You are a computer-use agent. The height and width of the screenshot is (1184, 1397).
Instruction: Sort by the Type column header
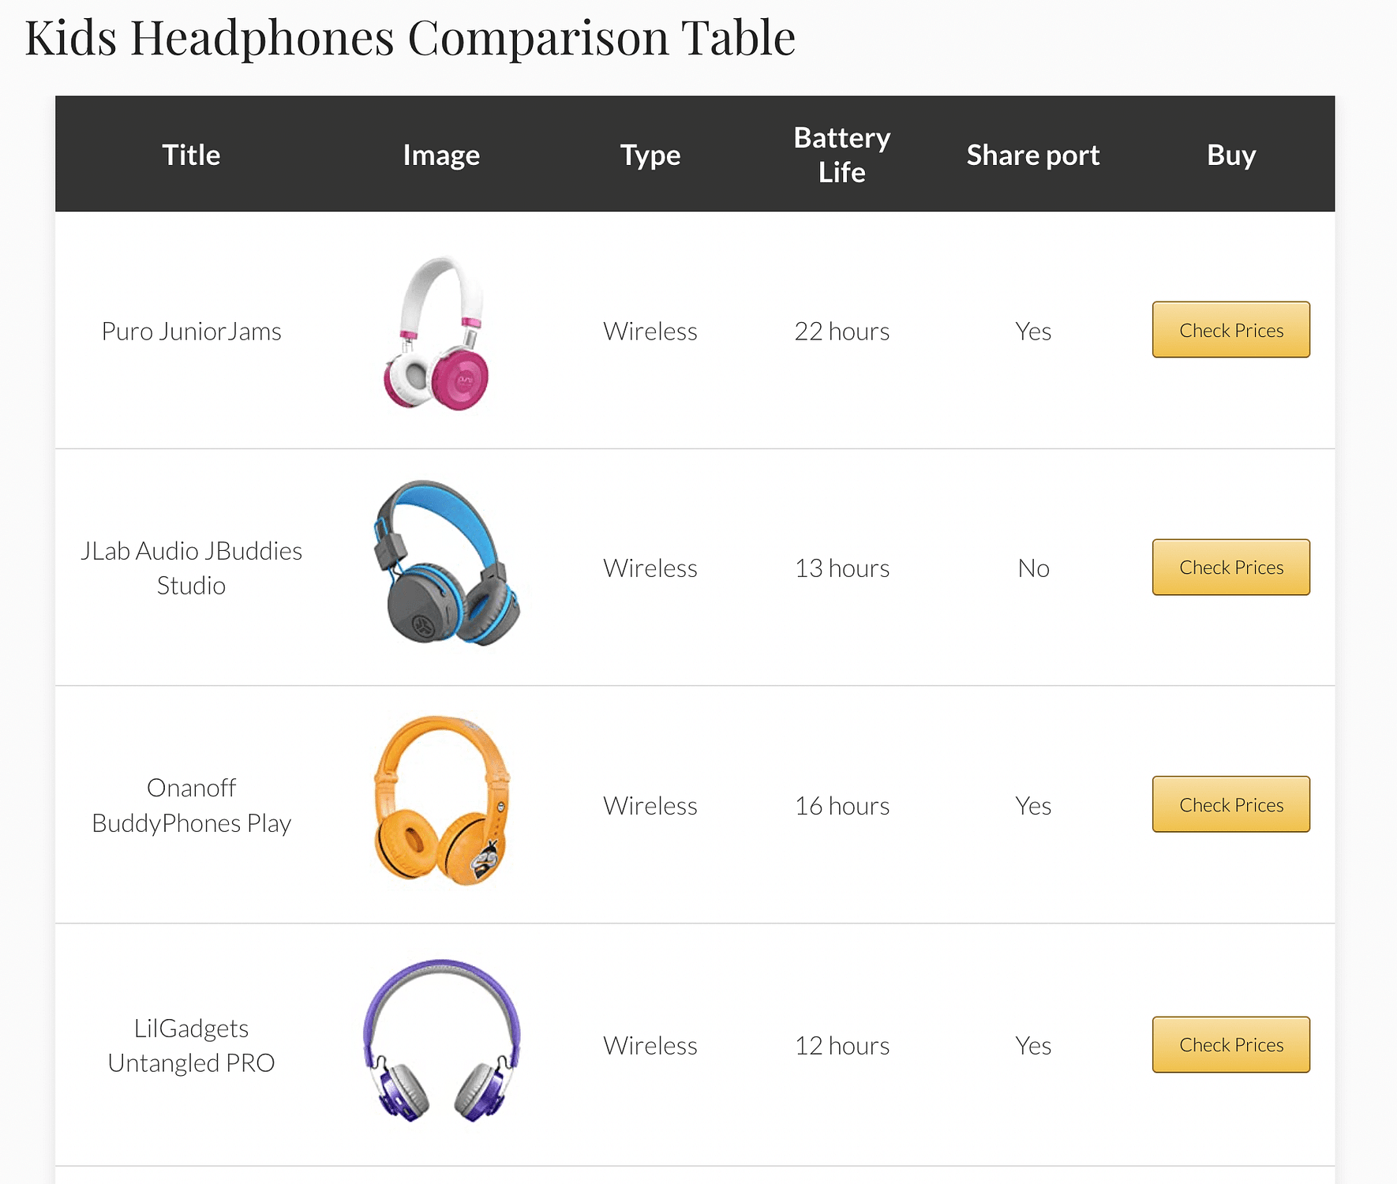[x=650, y=155]
